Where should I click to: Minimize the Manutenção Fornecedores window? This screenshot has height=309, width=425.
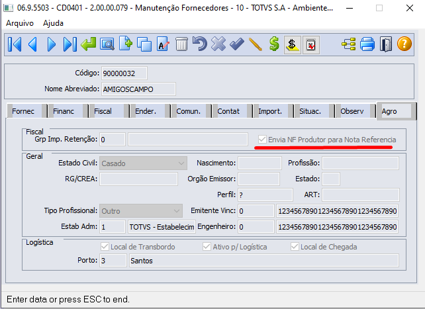click(350, 8)
